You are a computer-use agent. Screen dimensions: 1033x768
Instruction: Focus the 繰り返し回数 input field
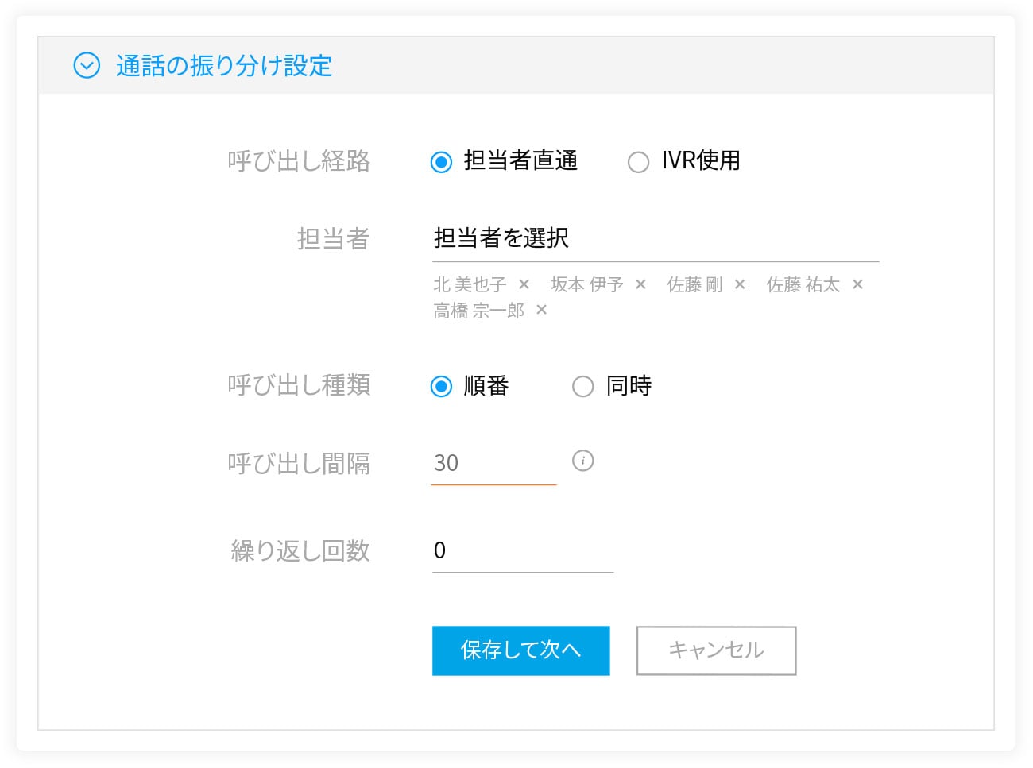(x=522, y=551)
